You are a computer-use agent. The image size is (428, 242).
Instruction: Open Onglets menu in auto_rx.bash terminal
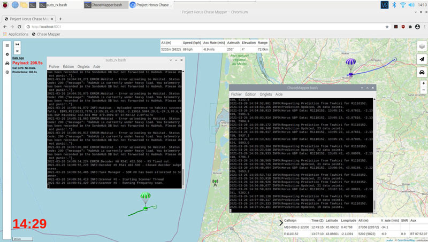pyautogui.click(x=83, y=66)
